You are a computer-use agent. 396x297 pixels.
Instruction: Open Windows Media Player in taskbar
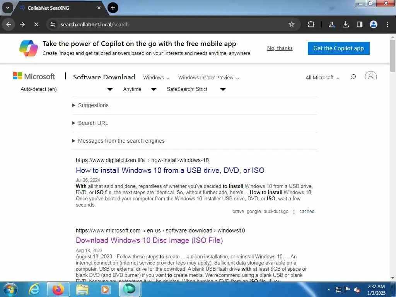coord(105,289)
